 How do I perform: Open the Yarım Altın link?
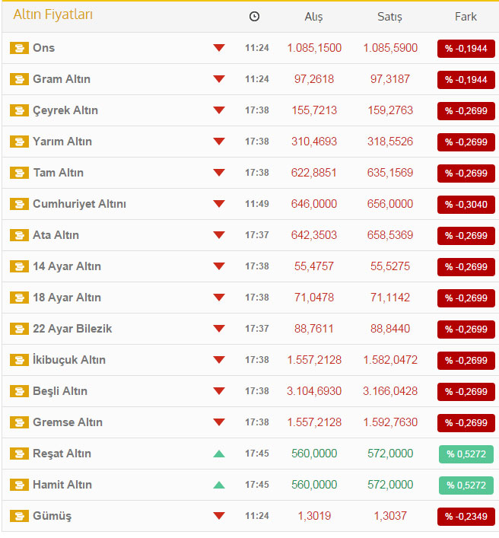pos(62,142)
